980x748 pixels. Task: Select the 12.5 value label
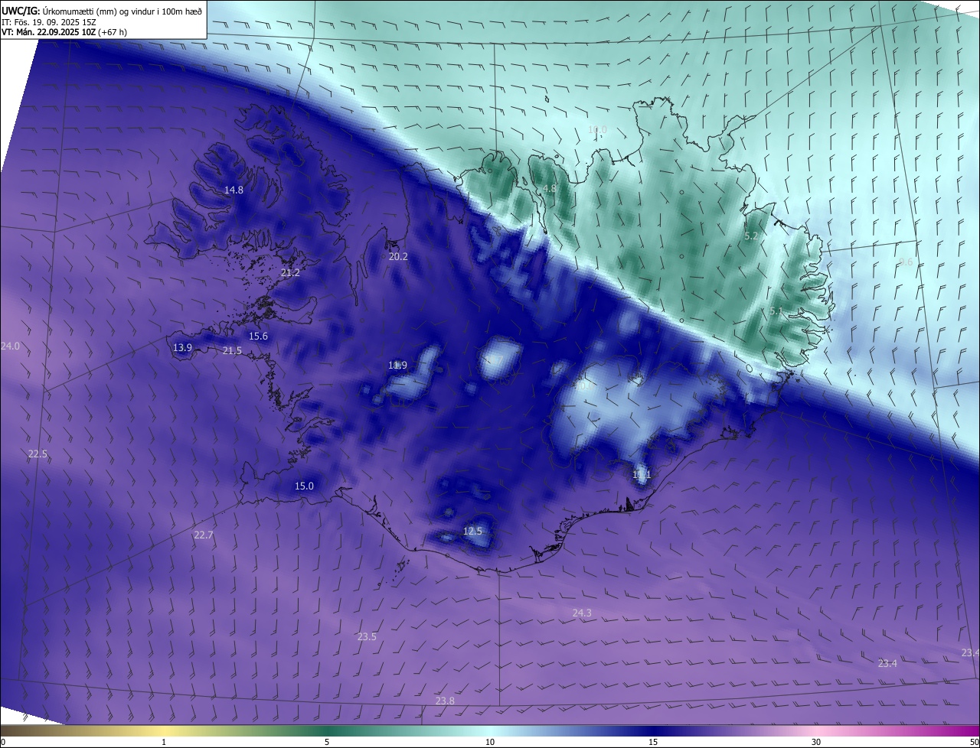pyautogui.click(x=473, y=531)
